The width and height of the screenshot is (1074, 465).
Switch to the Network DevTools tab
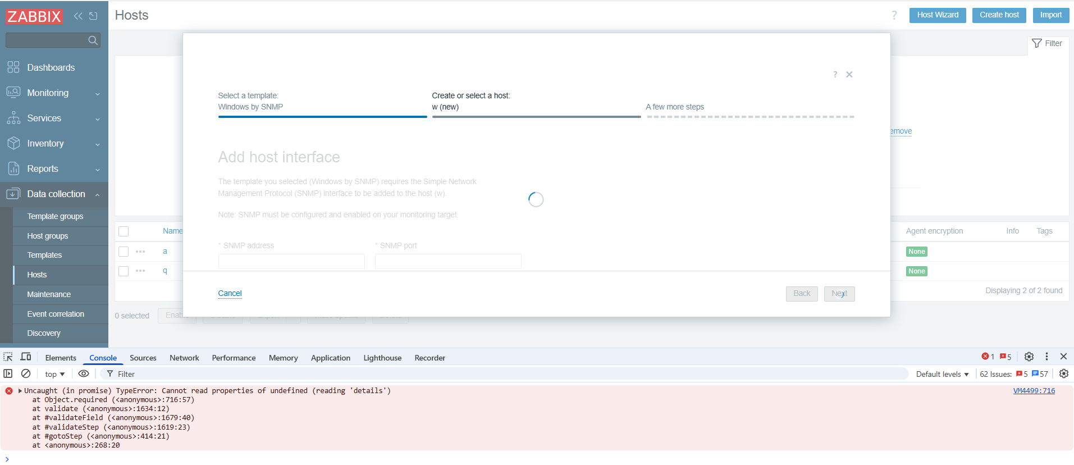[184, 358]
